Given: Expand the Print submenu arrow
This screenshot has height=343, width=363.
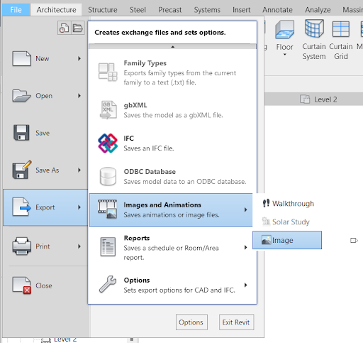Looking at the screenshot, I should pos(79,246).
